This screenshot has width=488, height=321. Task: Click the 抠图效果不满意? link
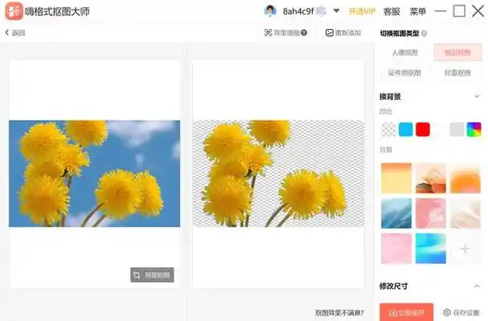pyautogui.click(x=339, y=313)
